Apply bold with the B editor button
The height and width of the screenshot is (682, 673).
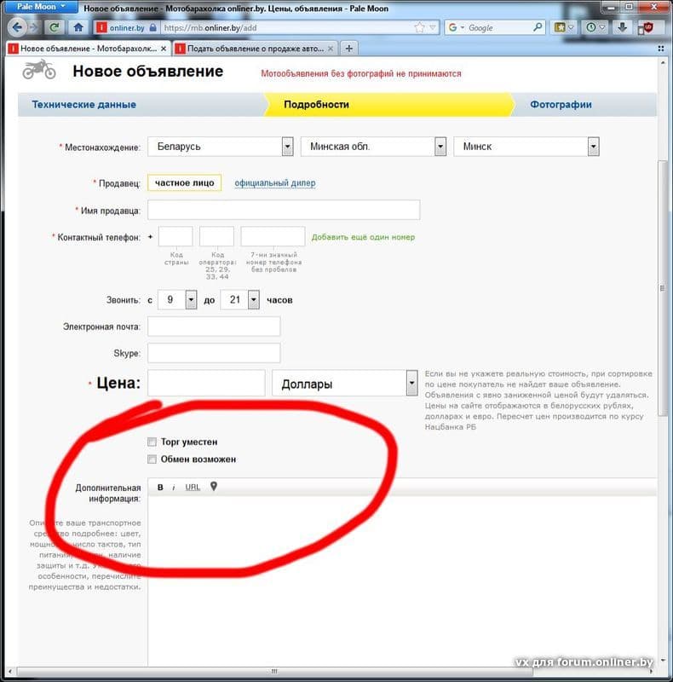pyautogui.click(x=160, y=487)
